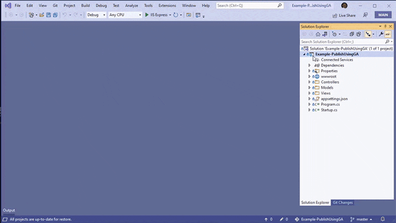Click the Properties wrench icon in Solution Explorer
The width and height of the screenshot is (396, 223).
(x=381, y=34)
